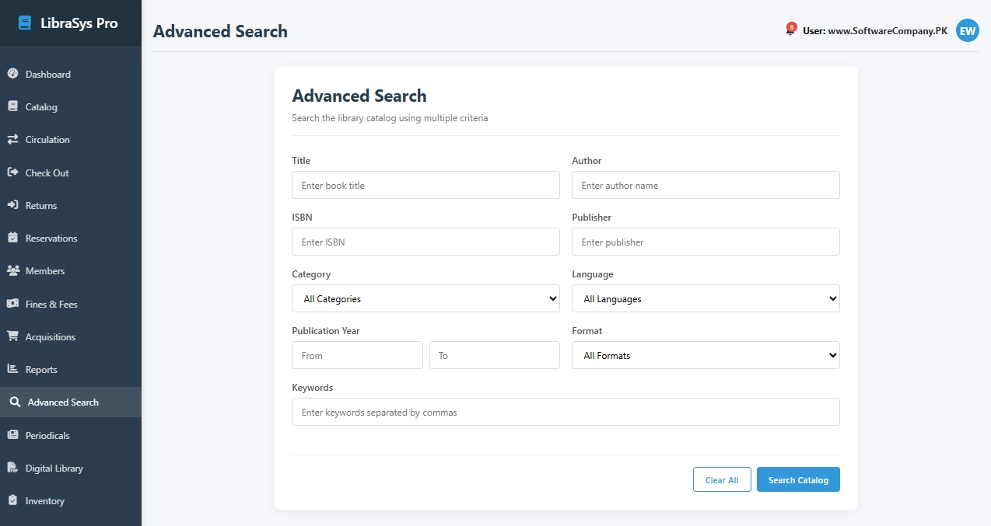Open the All Languages dropdown
The image size is (991, 526).
[x=706, y=298]
